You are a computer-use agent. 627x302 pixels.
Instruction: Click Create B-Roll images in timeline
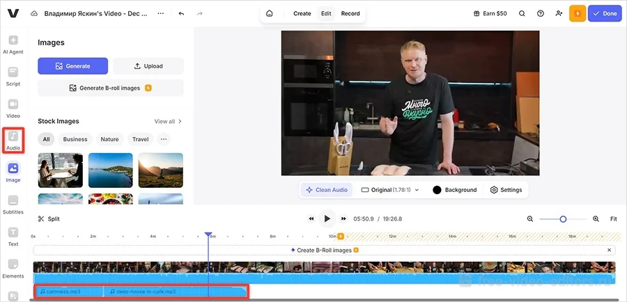324,250
